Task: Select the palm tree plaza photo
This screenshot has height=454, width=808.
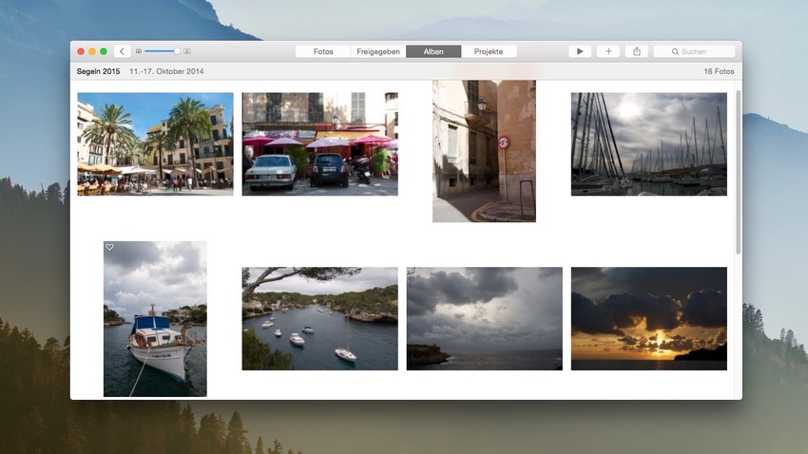Action: [x=155, y=144]
